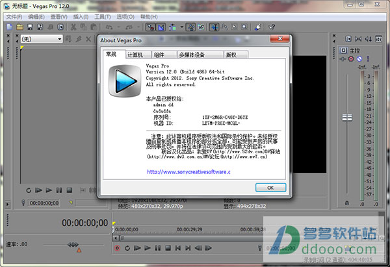
Task: Click the downmix output icon in mixer
Action: coord(358,39)
